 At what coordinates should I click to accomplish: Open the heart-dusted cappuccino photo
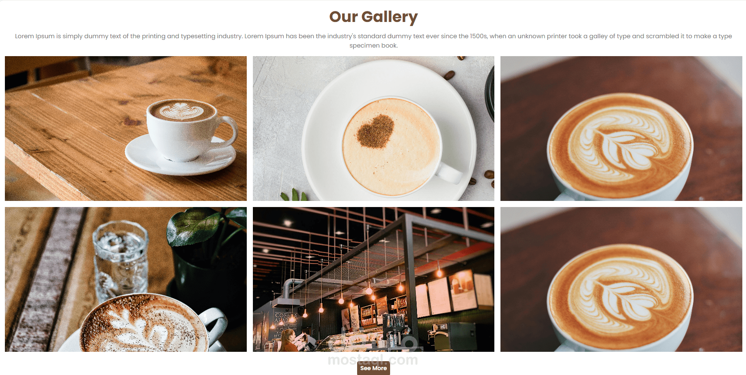point(373,129)
